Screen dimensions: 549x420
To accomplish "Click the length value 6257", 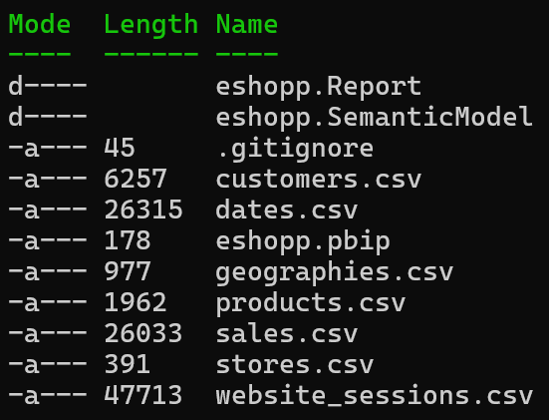I will click(x=136, y=179).
